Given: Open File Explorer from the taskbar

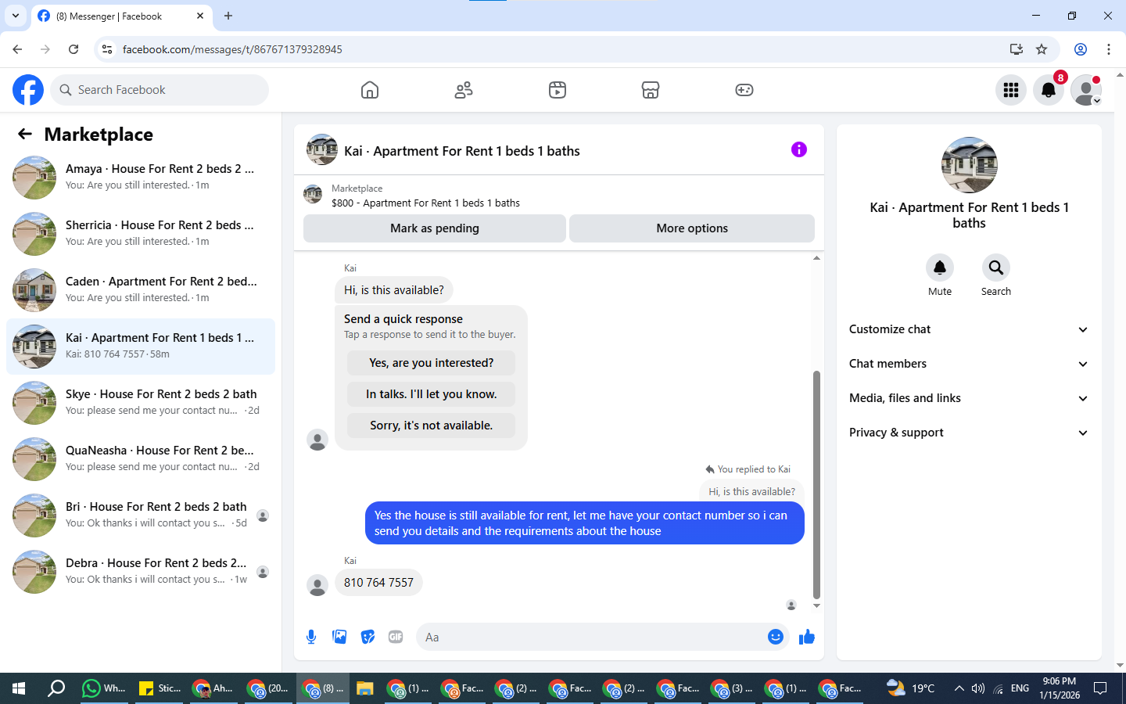Looking at the screenshot, I should pyautogui.click(x=364, y=688).
